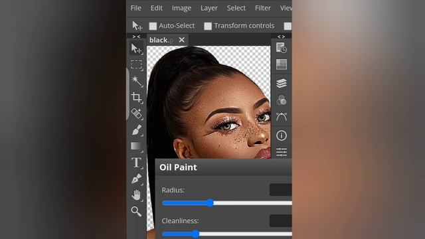Select the Move tool in the toolbar
425x239 pixels.
click(136, 48)
